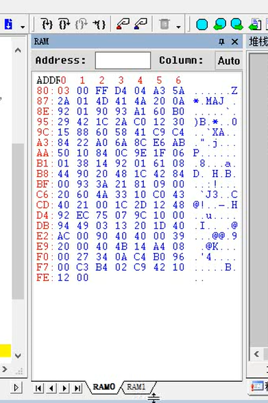This screenshot has height=403, width=268.
Task: Close the RAM panel
Action: pos(234,41)
